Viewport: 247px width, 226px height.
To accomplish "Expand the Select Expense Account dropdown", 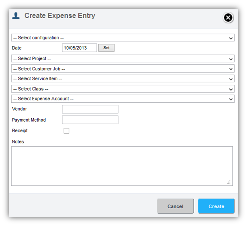I will (x=123, y=99).
